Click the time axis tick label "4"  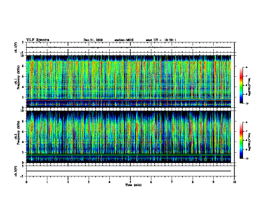pyautogui.click(x=110, y=182)
